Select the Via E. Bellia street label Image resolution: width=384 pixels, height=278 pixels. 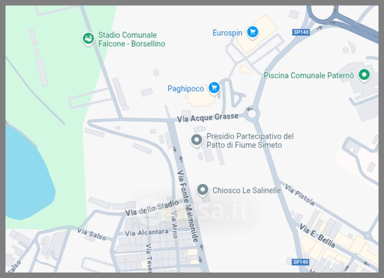[x=317, y=236]
